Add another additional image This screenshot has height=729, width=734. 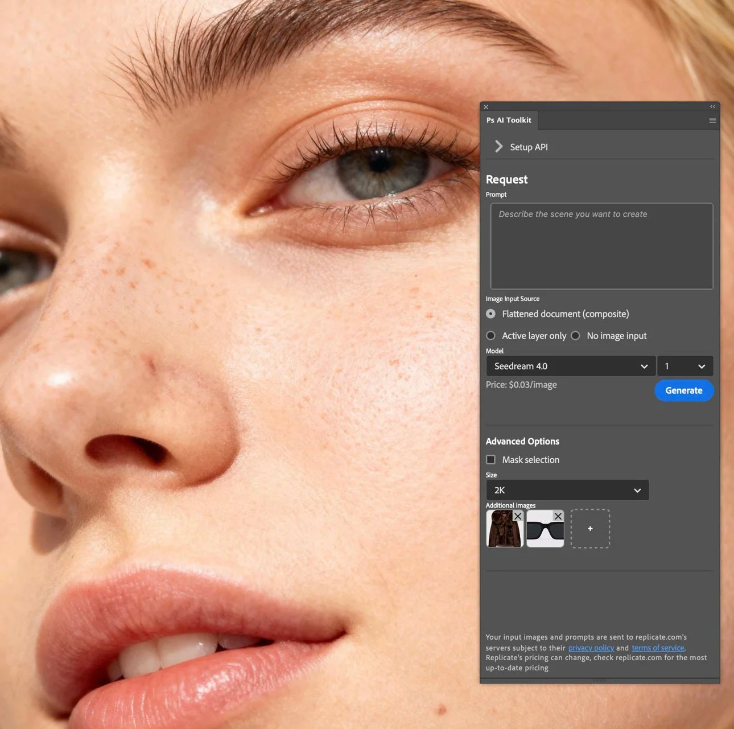click(590, 528)
